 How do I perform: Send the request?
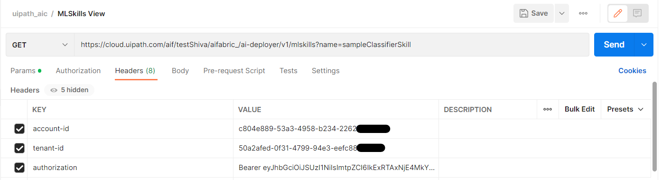[x=614, y=45]
